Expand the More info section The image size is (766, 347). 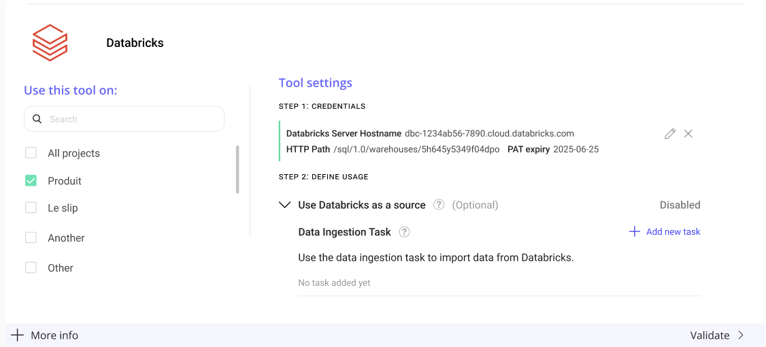[x=54, y=335]
